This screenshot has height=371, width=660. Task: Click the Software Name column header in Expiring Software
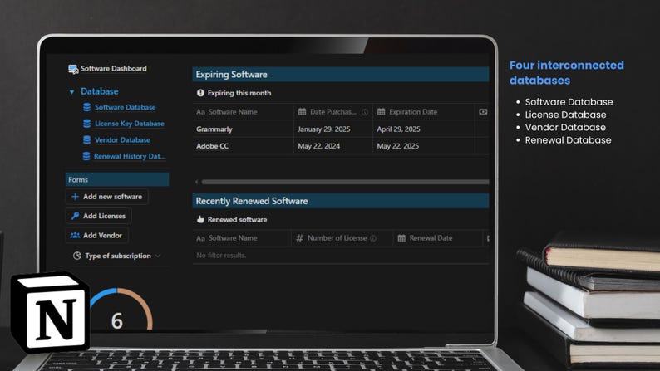click(243, 112)
